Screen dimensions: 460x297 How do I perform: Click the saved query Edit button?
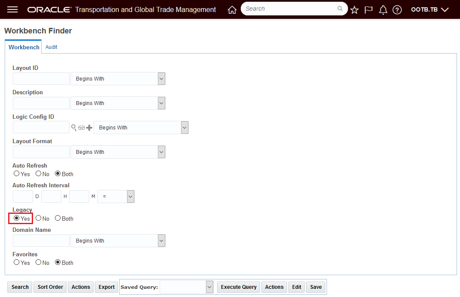click(297, 287)
